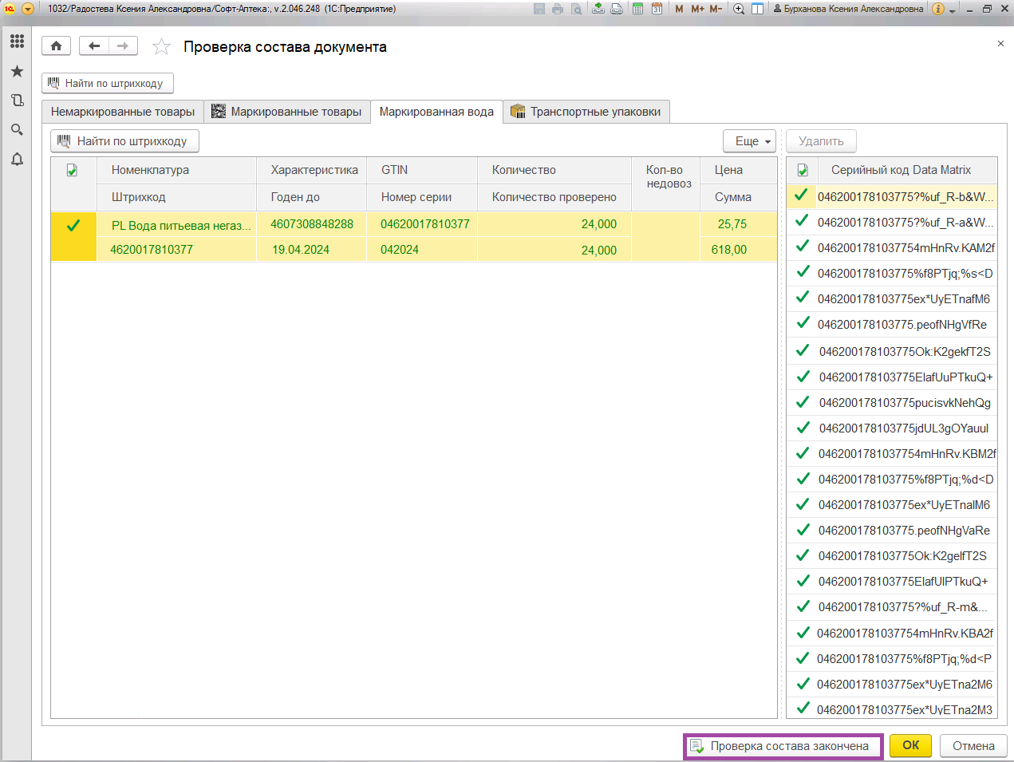Click the yellow OK button
Image resolution: width=1014 pixels, height=762 pixels.
coord(910,745)
